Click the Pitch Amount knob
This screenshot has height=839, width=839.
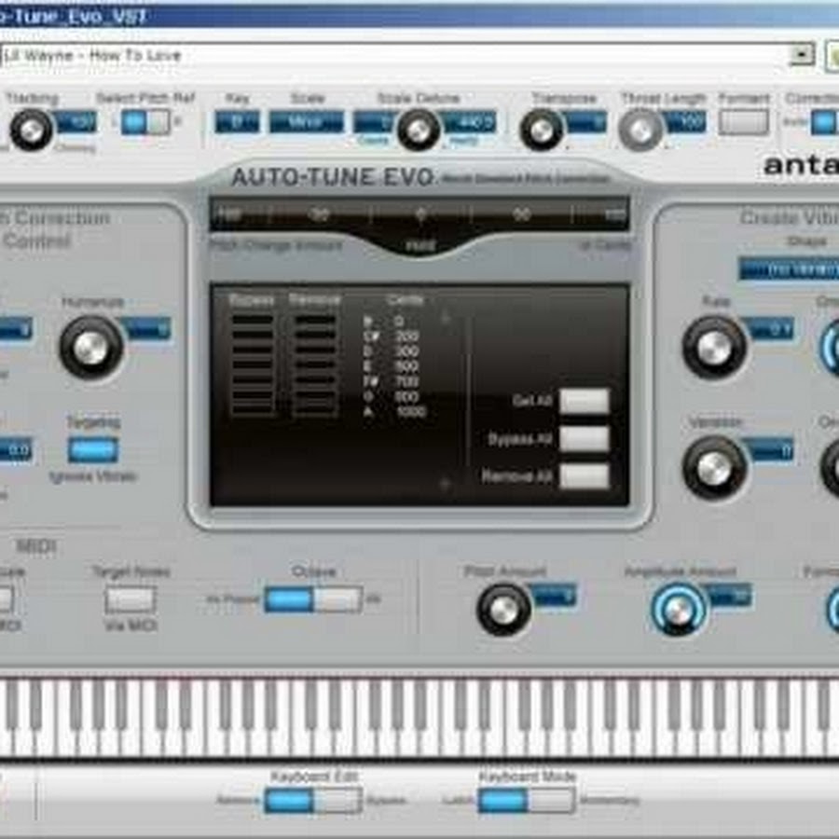(x=503, y=610)
